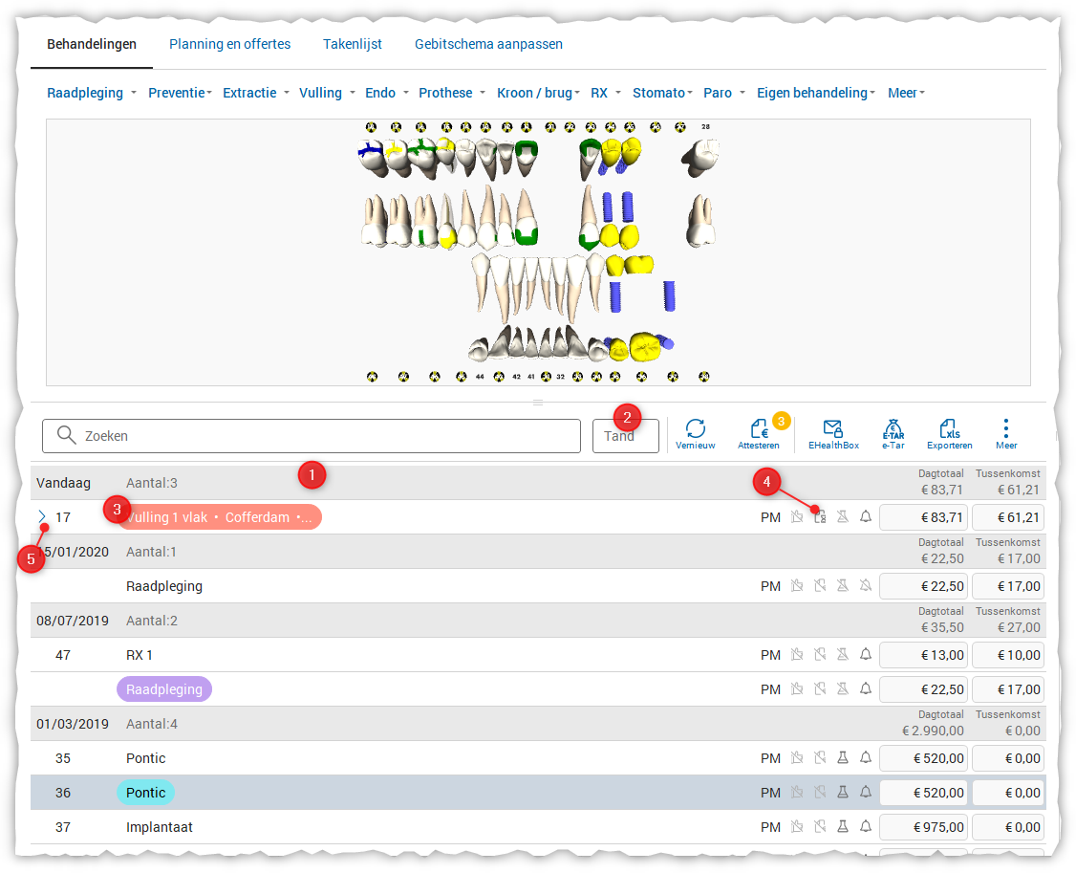Select the purple Raadpleging tag
Screen dimensions: 1076x873
click(x=164, y=689)
